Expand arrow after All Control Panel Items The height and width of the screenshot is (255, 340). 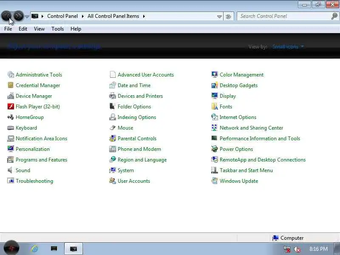(144, 16)
